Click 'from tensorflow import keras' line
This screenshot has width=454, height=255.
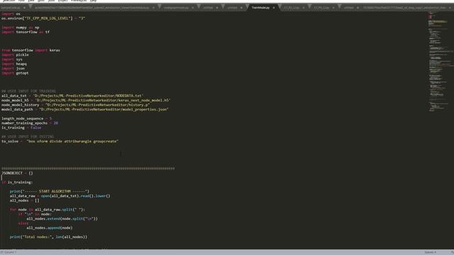point(31,50)
